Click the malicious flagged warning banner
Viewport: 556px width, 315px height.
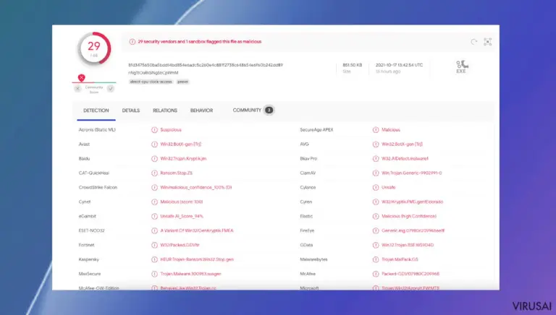point(195,42)
